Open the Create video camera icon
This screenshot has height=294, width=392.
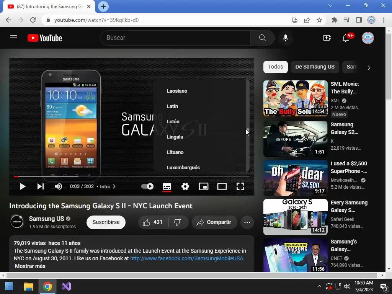pyautogui.click(x=327, y=38)
